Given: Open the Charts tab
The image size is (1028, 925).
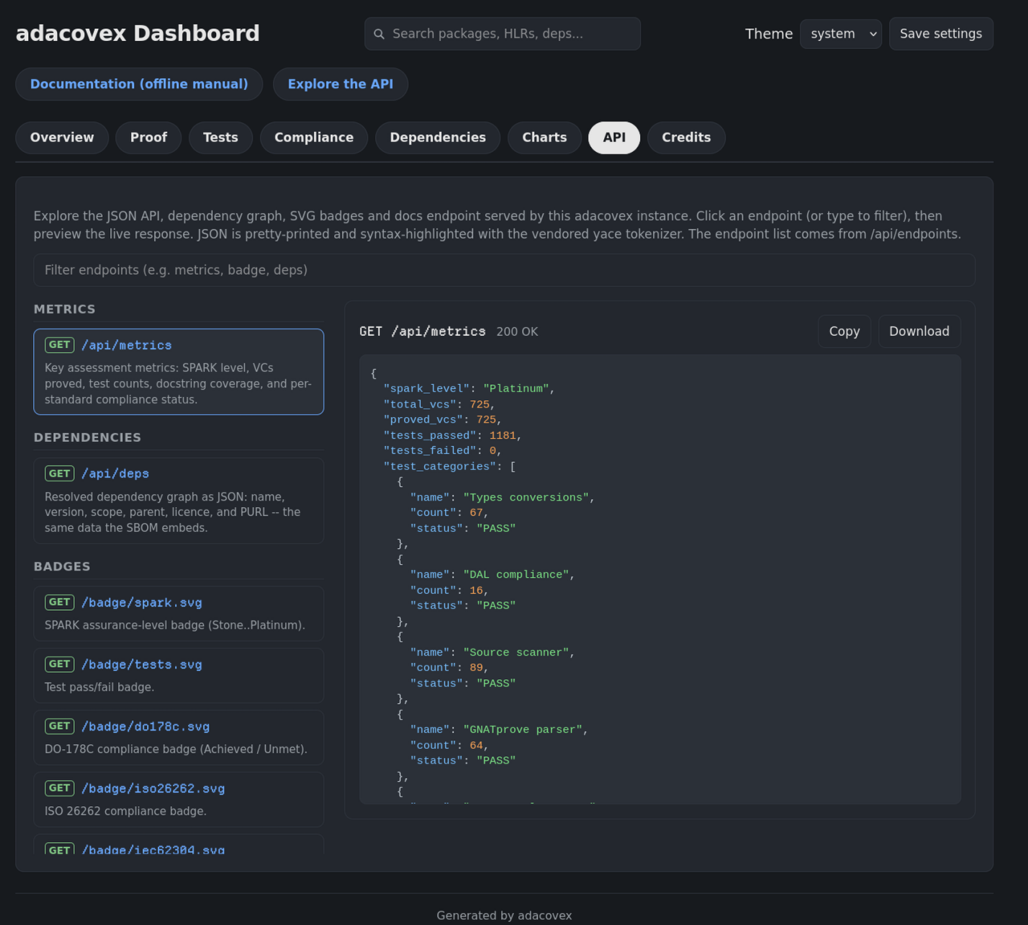Looking at the screenshot, I should tap(544, 138).
